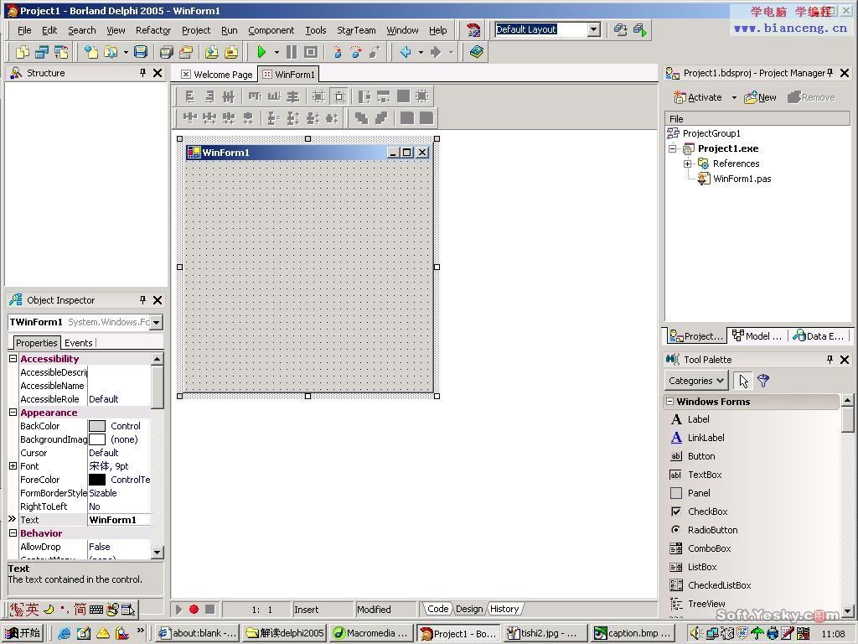Click Object Inspector scroll down arrow
This screenshot has height=644, width=858.
pyautogui.click(x=157, y=552)
